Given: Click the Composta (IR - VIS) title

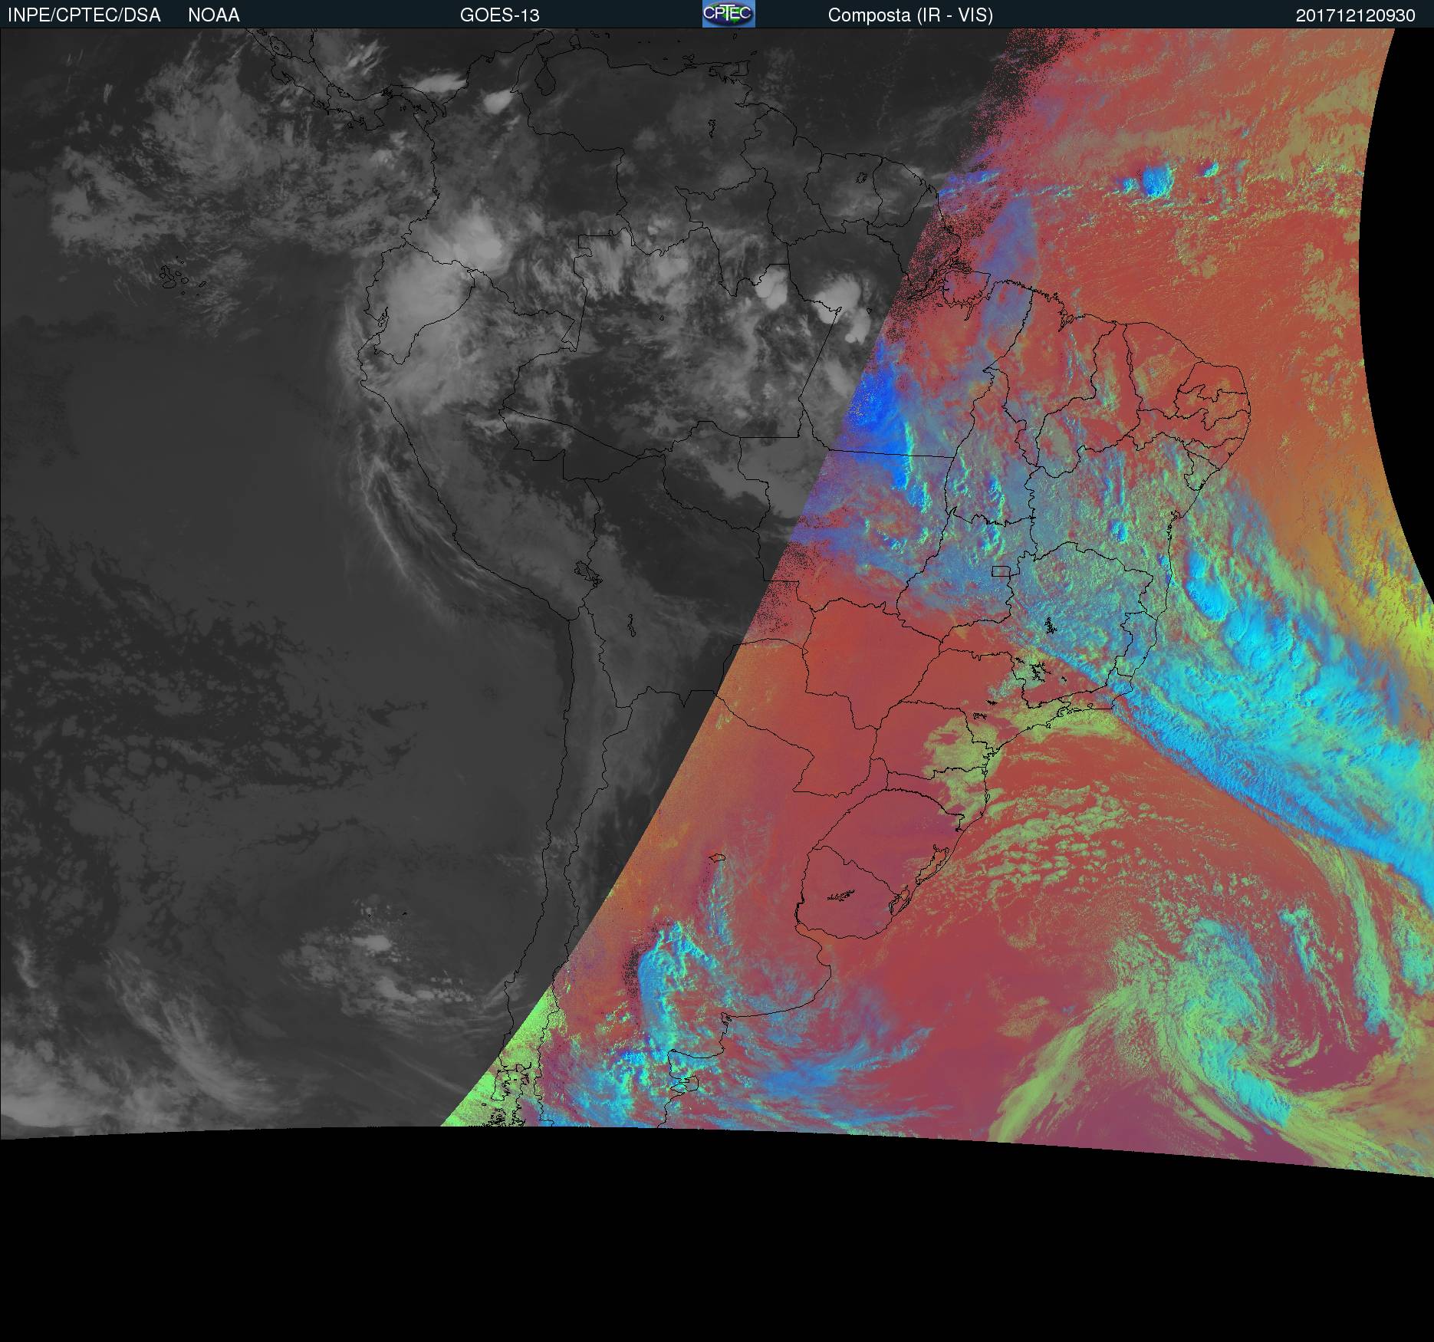Looking at the screenshot, I should tap(910, 15).
